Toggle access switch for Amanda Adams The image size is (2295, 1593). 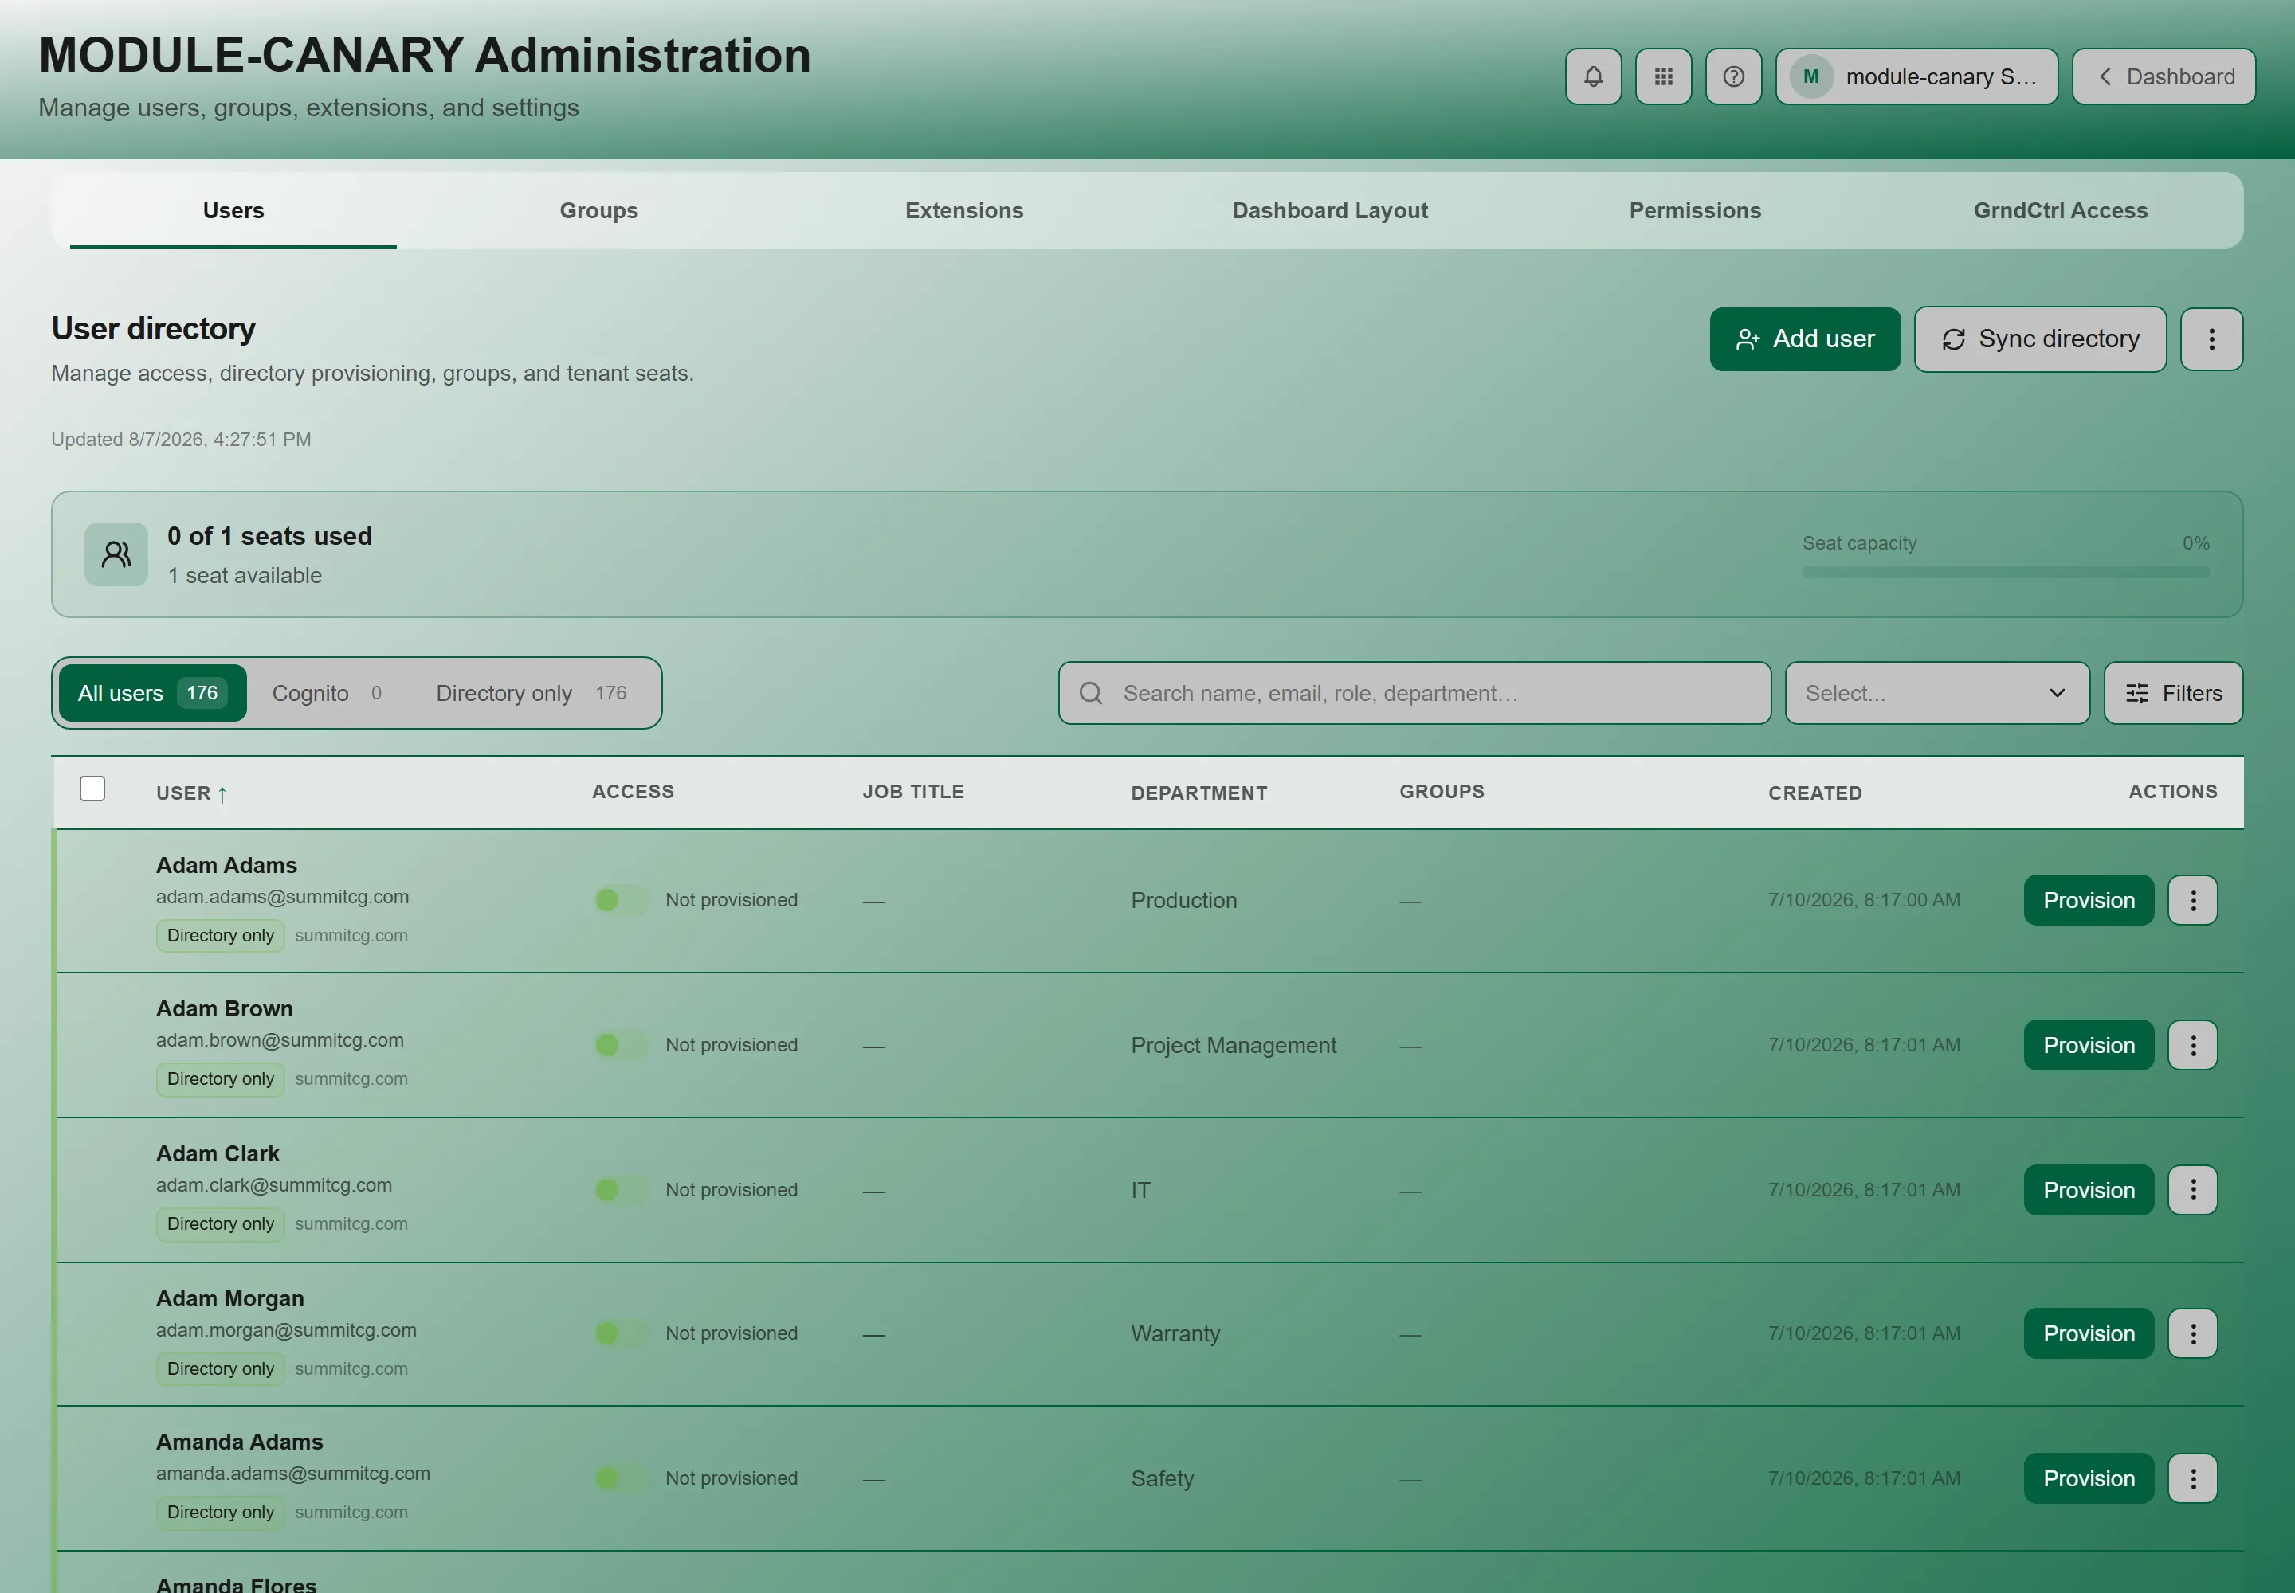(622, 1478)
